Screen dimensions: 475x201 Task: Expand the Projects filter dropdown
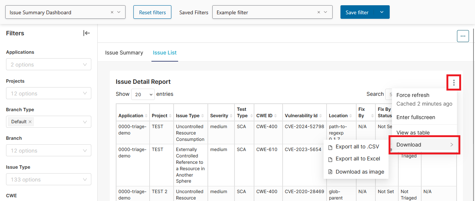pos(48,94)
